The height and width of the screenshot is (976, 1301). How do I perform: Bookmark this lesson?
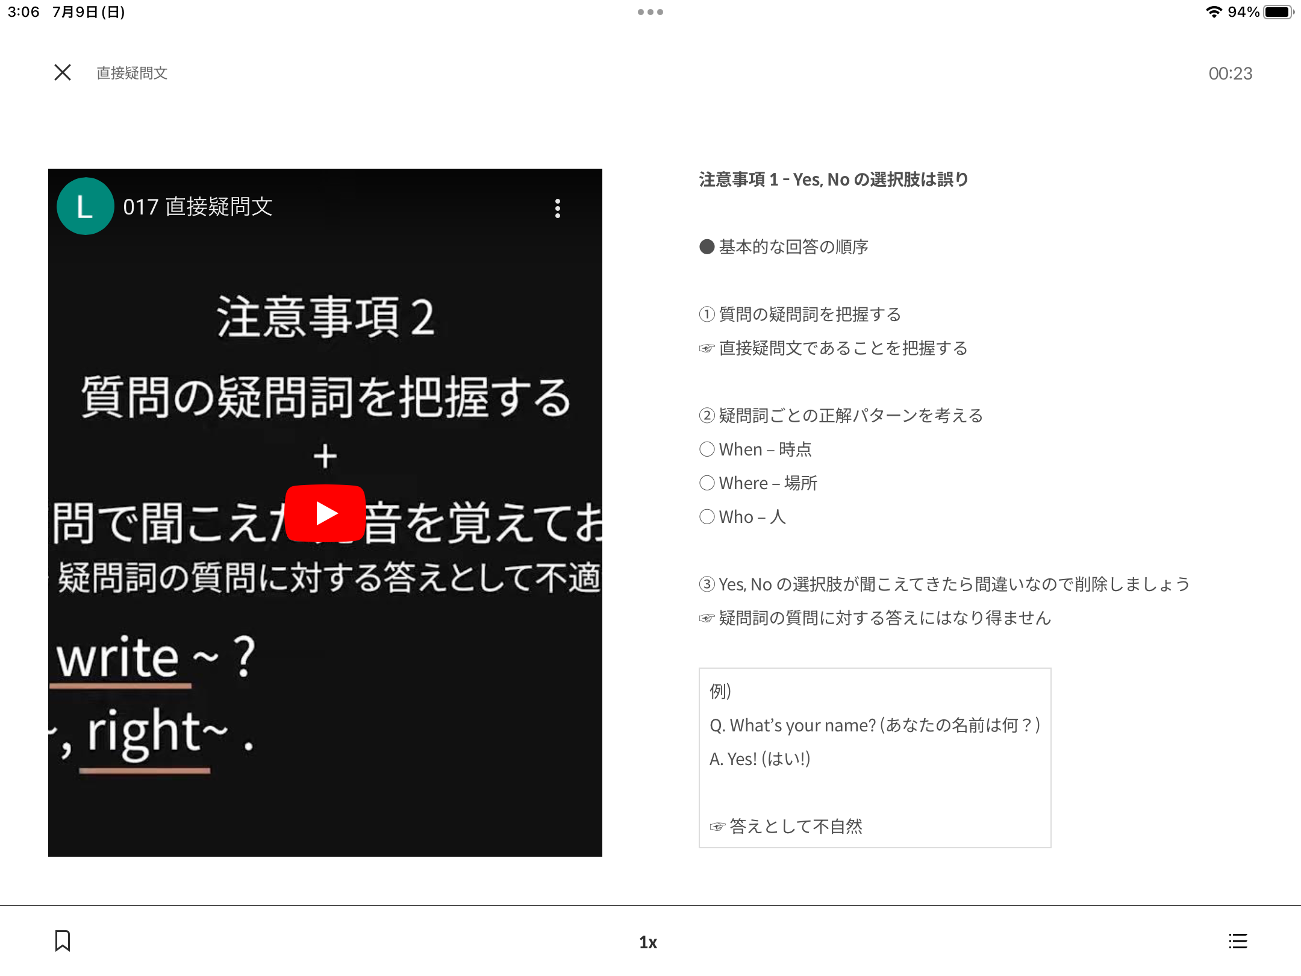[x=63, y=941]
